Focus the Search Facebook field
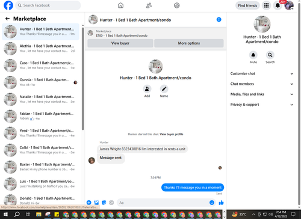This screenshot has width=301, height=219. 48,5
